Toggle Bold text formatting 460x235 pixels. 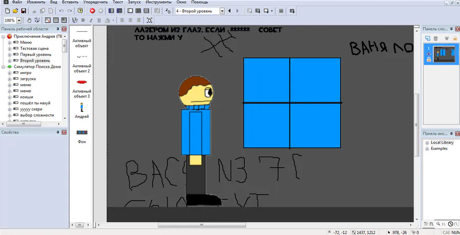[x=83, y=20]
